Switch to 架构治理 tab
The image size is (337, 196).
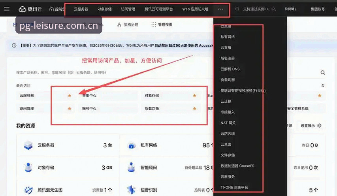point(128,25)
